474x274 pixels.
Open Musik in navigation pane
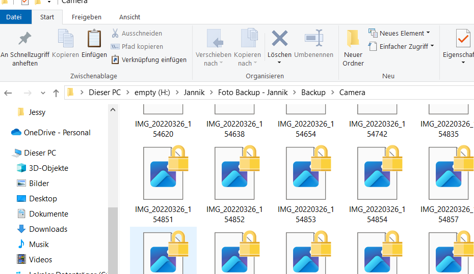[x=33, y=244]
